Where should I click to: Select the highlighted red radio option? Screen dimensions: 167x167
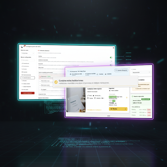[x=40, y=77]
